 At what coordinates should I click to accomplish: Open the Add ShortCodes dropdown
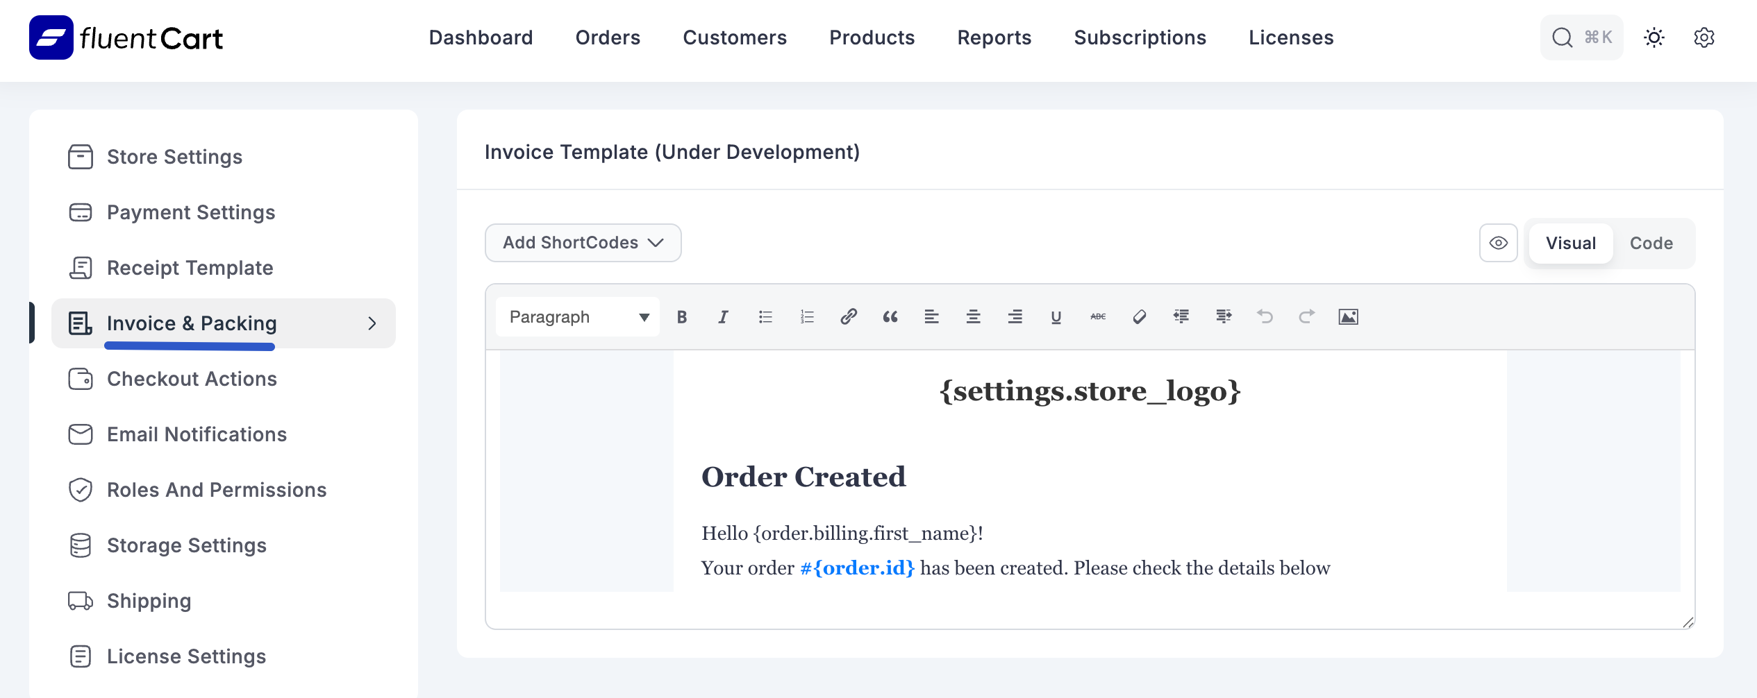click(583, 243)
